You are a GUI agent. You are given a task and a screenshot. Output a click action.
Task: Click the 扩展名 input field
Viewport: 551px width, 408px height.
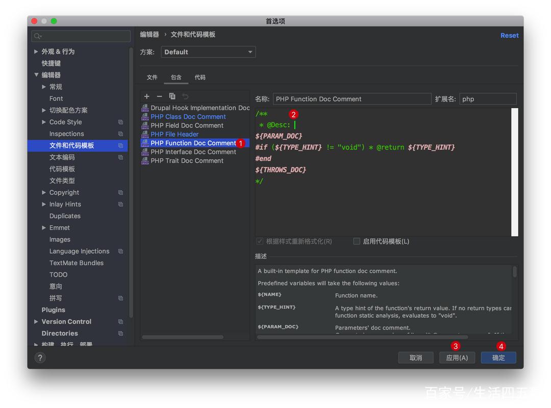[488, 99]
